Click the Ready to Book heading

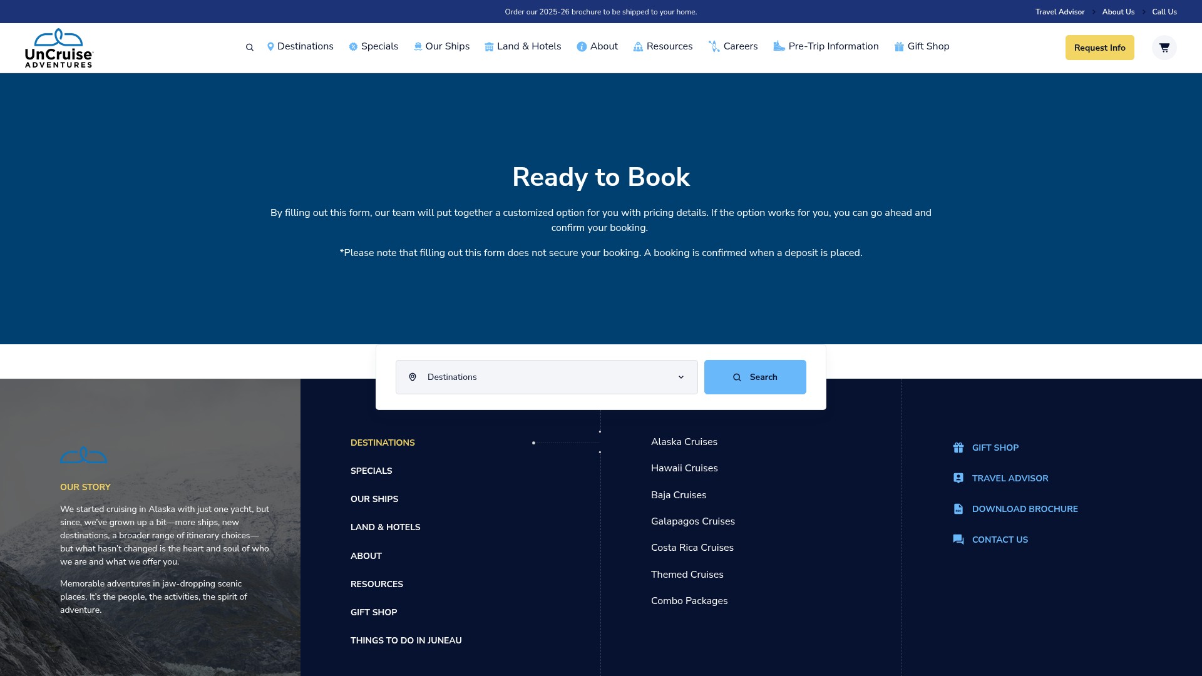601,177
